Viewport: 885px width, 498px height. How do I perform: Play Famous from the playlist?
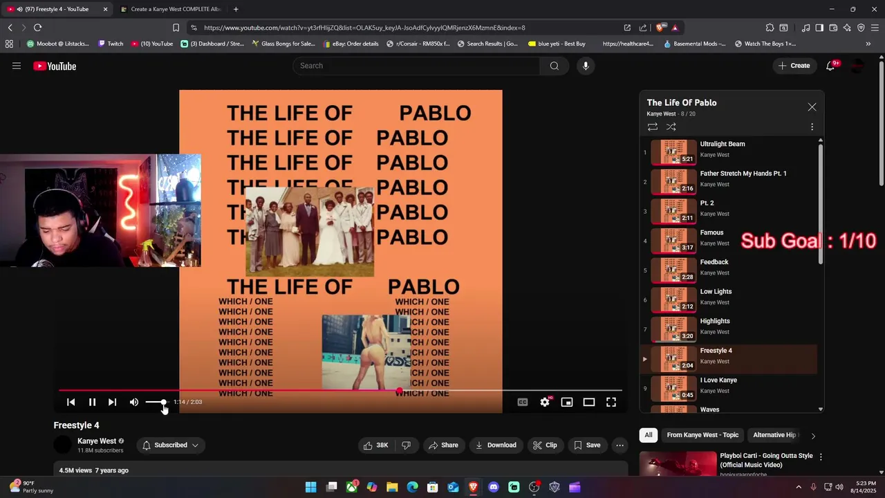(729, 241)
